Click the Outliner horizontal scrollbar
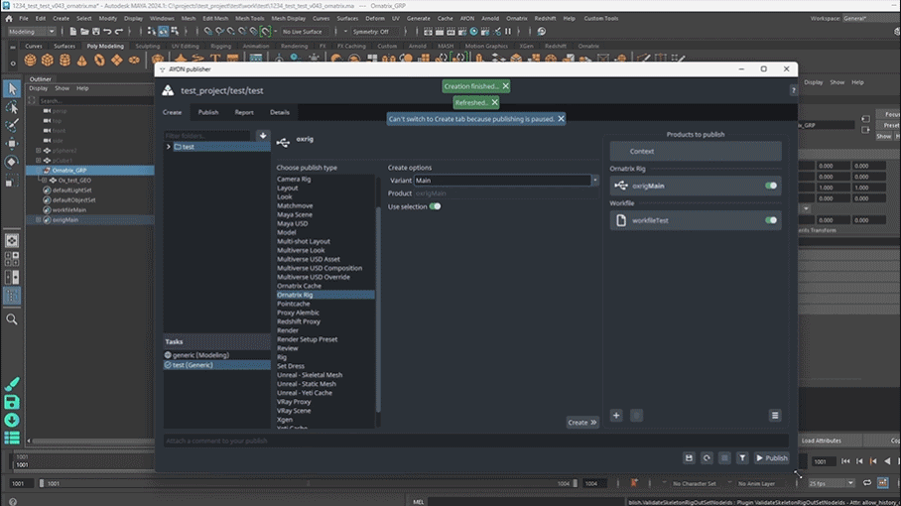This screenshot has width=901, height=506. 93,442
